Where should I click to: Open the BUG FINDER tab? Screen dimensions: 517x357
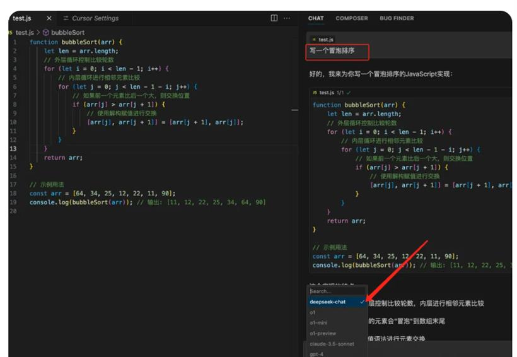(397, 18)
